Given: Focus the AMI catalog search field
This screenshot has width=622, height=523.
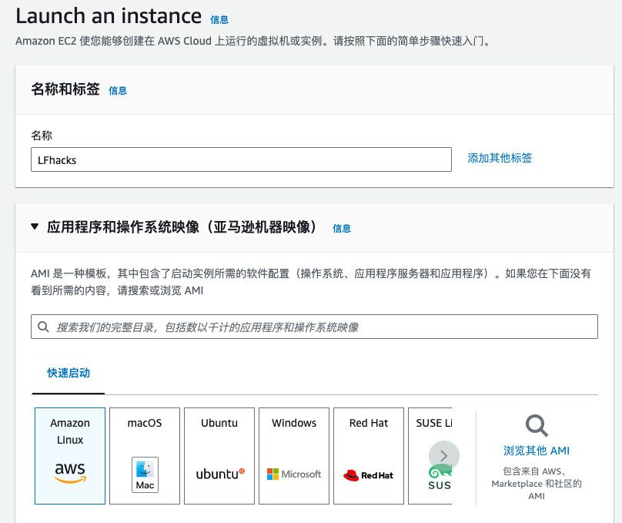Looking at the screenshot, I should point(314,327).
